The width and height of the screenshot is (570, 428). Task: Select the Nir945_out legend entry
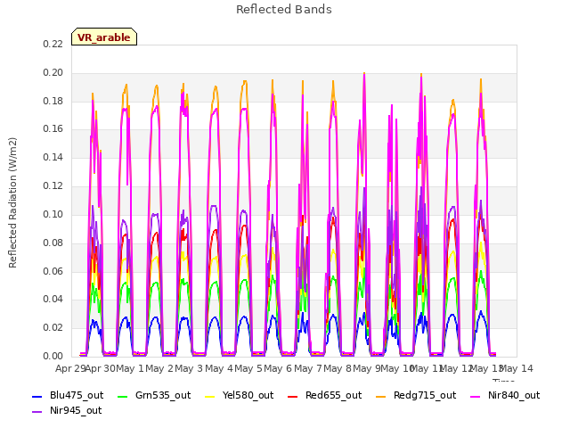tap(67, 410)
